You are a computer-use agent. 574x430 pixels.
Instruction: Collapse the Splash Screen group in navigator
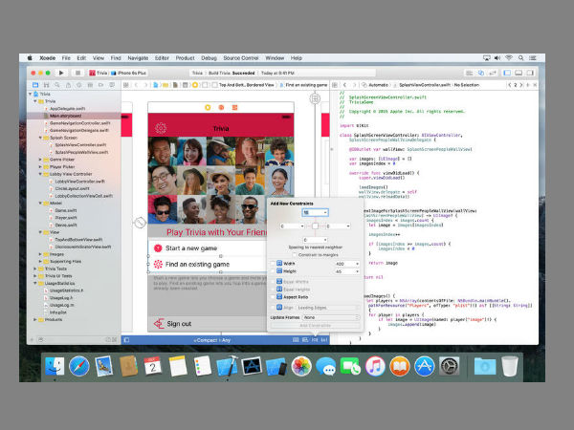(39, 139)
